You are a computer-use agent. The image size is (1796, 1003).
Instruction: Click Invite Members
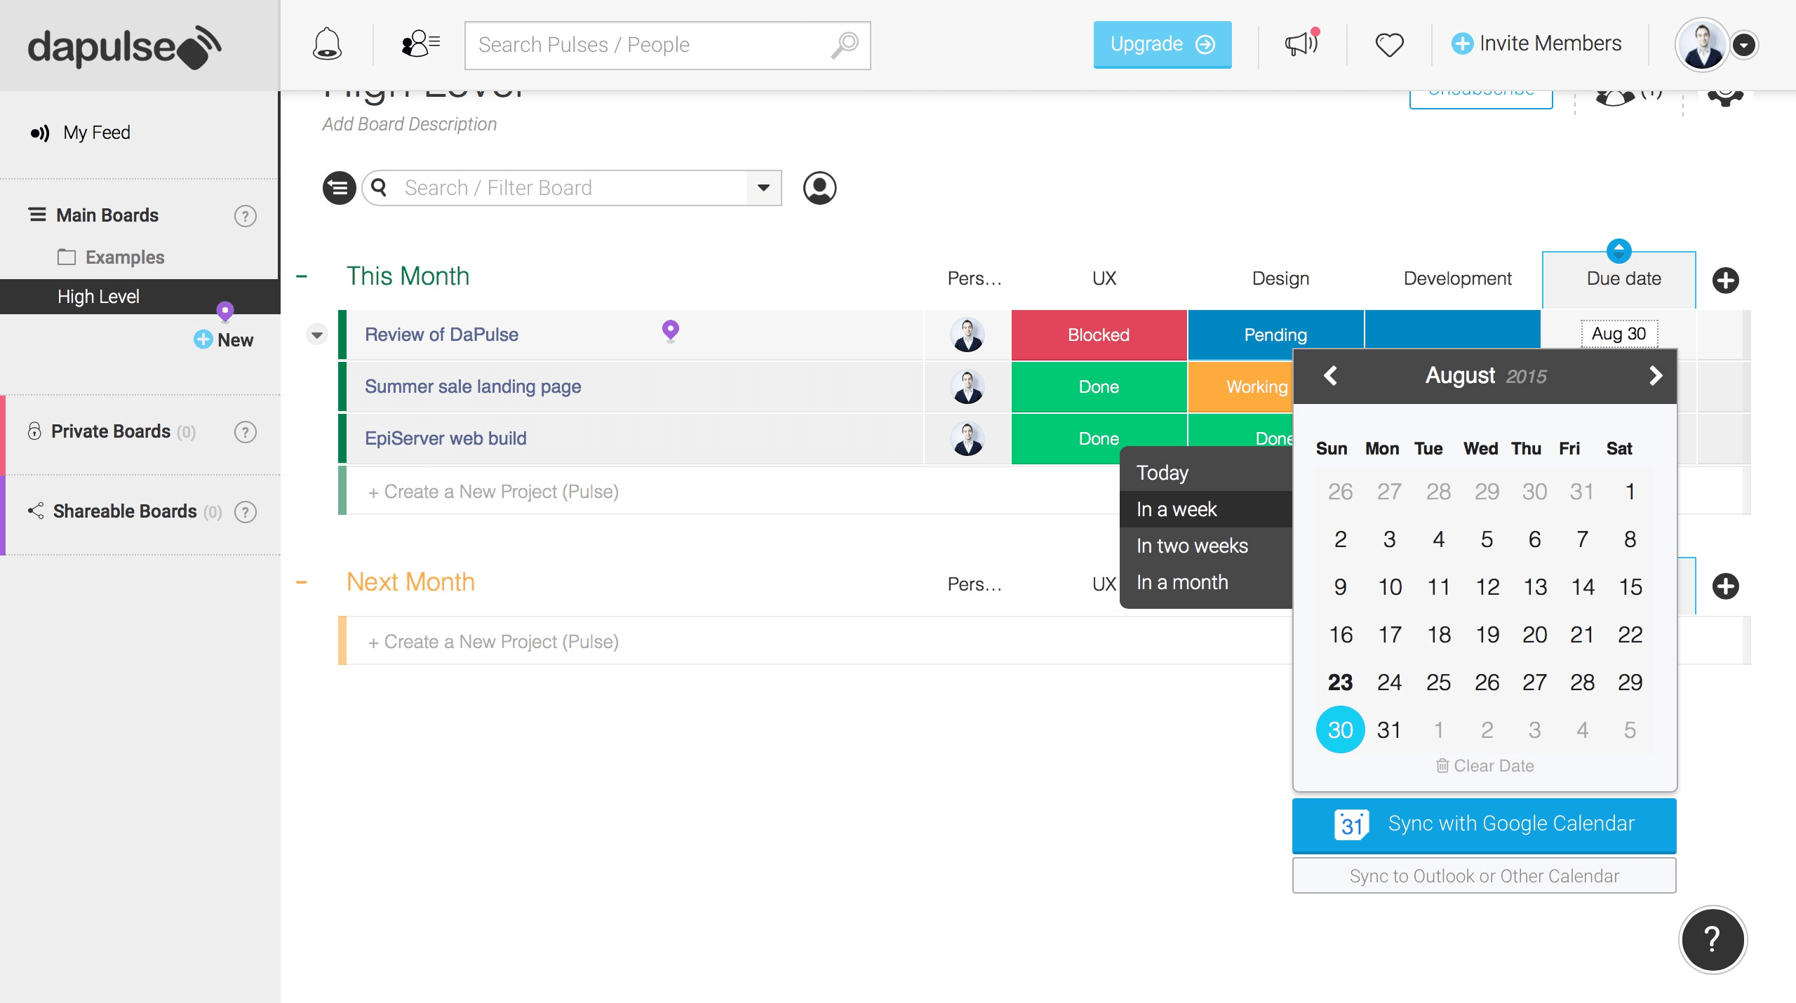pos(1536,43)
